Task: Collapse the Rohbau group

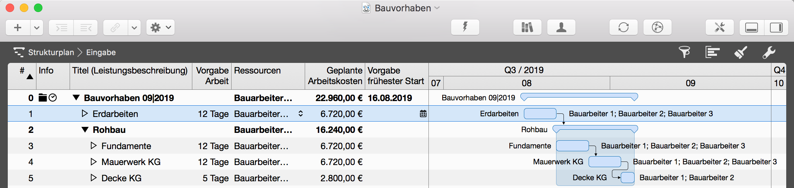Action: tap(85, 130)
